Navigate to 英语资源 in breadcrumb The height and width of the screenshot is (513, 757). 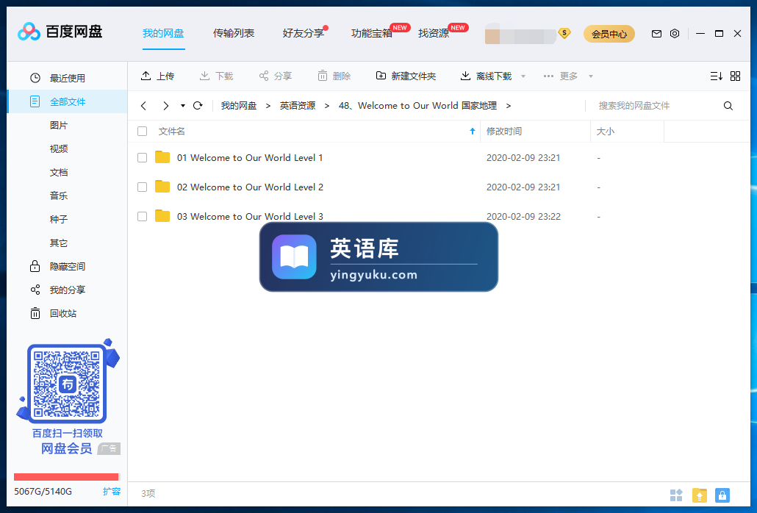tap(298, 106)
